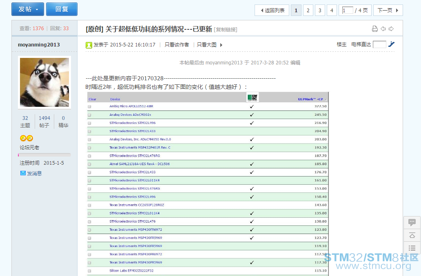Go to page 3
This screenshot has height=276, width=421.
tap(320, 10)
